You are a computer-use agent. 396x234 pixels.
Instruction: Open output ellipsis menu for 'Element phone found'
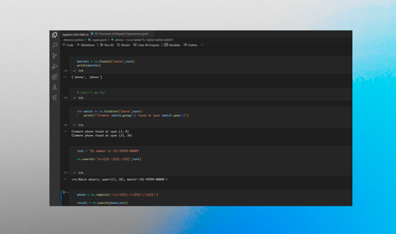[65, 131]
